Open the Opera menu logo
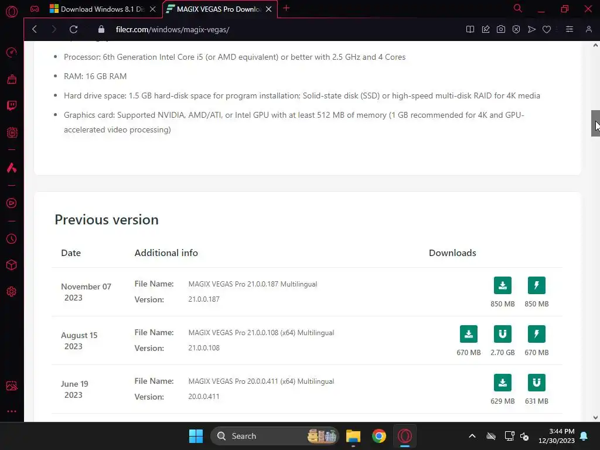The image size is (600, 450). pyautogui.click(x=12, y=12)
